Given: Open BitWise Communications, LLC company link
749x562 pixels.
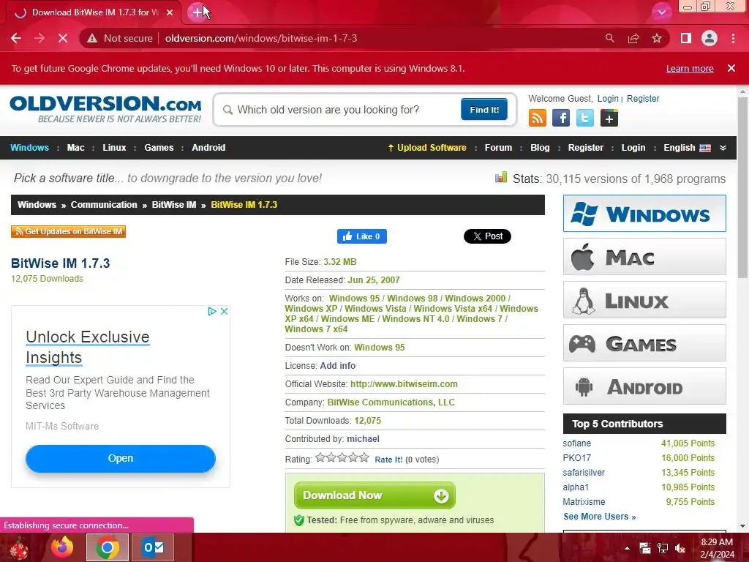Looking at the screenshot, I should pyautogui.click(x=391, y=402).
